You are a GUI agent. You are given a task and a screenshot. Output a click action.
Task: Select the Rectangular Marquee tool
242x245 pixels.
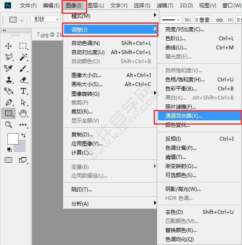(23, 46)
